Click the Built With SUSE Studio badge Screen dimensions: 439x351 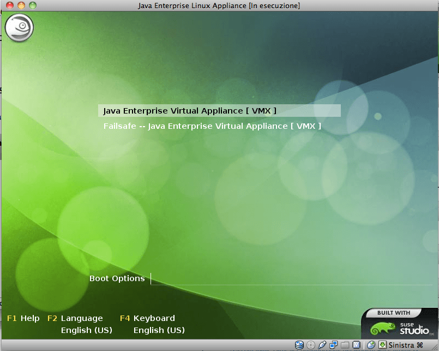(400, 324)
